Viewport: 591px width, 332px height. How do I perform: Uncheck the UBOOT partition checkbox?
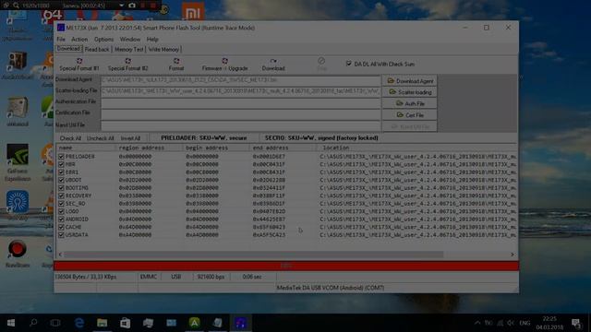[x=62, y=180]
